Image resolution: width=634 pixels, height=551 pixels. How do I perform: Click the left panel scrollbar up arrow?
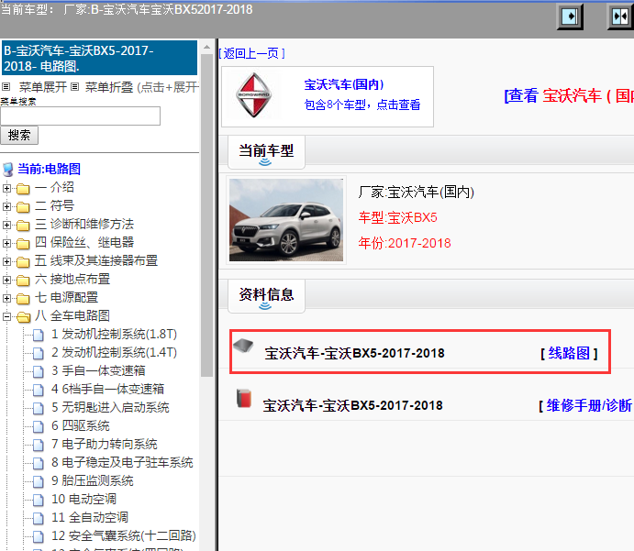206,47
